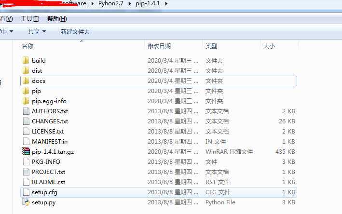
Task: Click the date cell of MANIFEST.in
Action: (x=173, y=142)
